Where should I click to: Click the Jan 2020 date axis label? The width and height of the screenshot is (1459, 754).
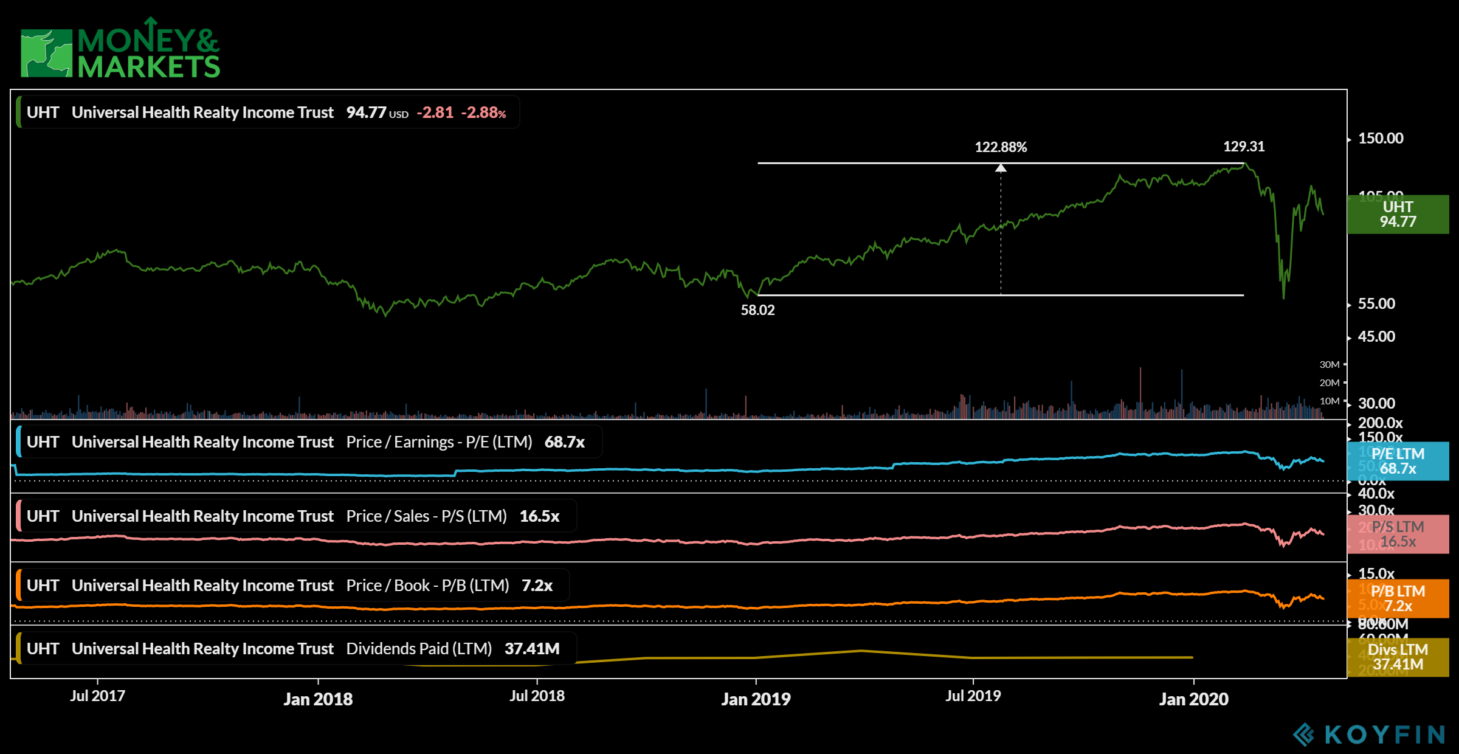coord(1193,699)
